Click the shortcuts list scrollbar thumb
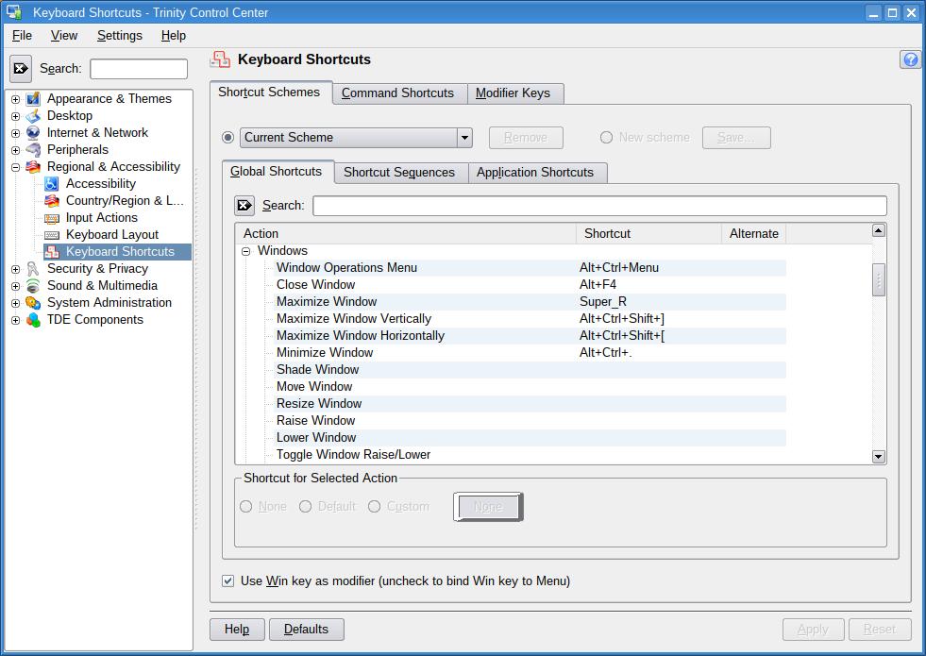This screenshot has width=926, height=656. (879, 280)
